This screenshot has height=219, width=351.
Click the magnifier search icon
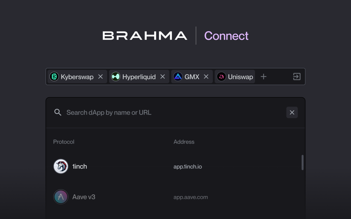(x=58, y=112)
